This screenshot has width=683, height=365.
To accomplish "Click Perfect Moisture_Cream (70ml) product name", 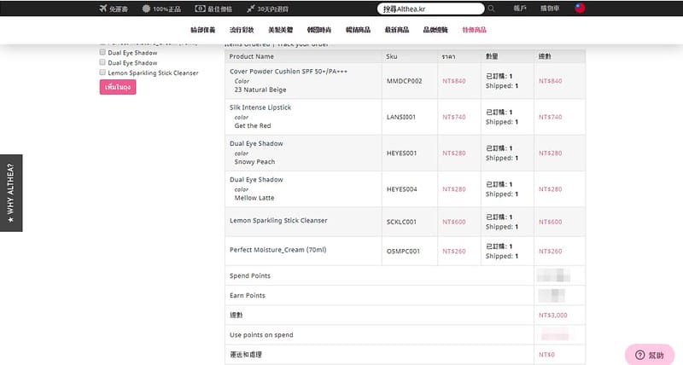I will pos(278,250).
